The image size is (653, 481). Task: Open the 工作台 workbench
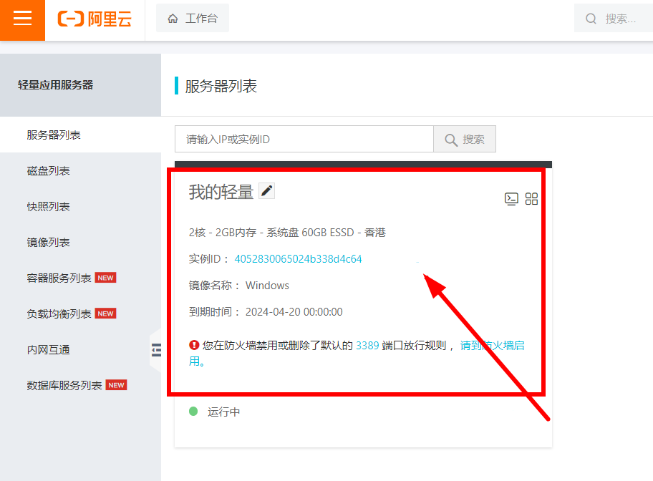click(x=193, y=19)
